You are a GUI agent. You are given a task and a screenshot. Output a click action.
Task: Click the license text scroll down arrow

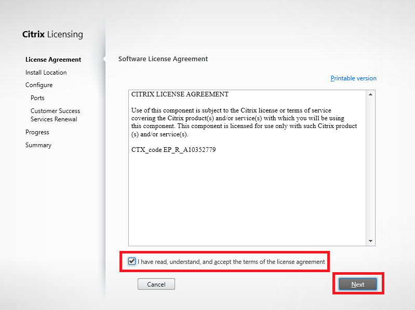(371, 241)
